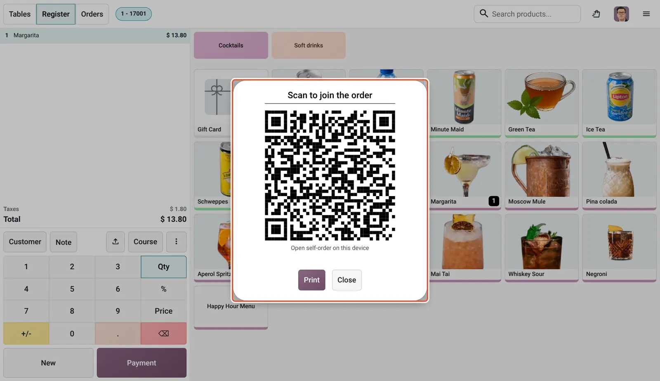
Task: Add a Note to the order
Action: (x=64, y=242)
